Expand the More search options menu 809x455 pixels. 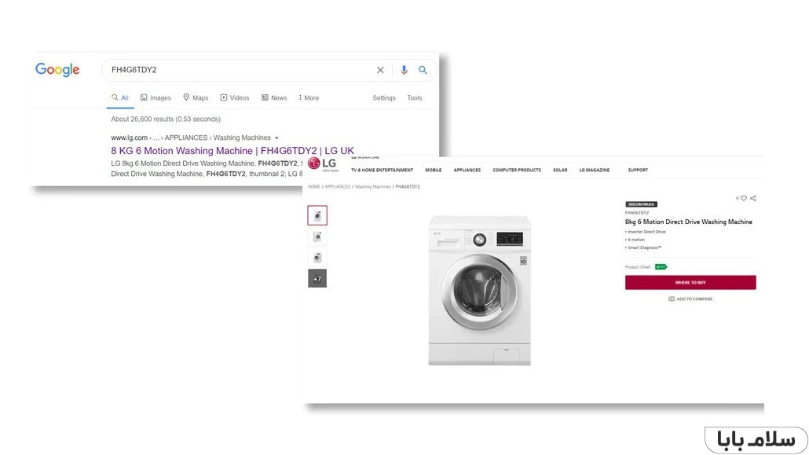(x=309, y=98)
